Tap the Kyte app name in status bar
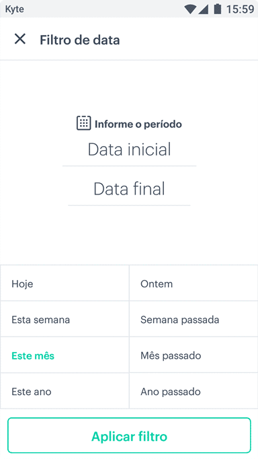Screen dimensions: 258x459 point(15,9)
